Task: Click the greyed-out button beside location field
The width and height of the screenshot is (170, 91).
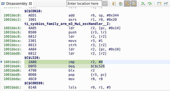Action: (105, 4)
